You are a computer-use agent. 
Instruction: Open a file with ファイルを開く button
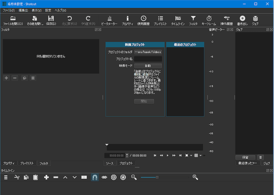13,20
